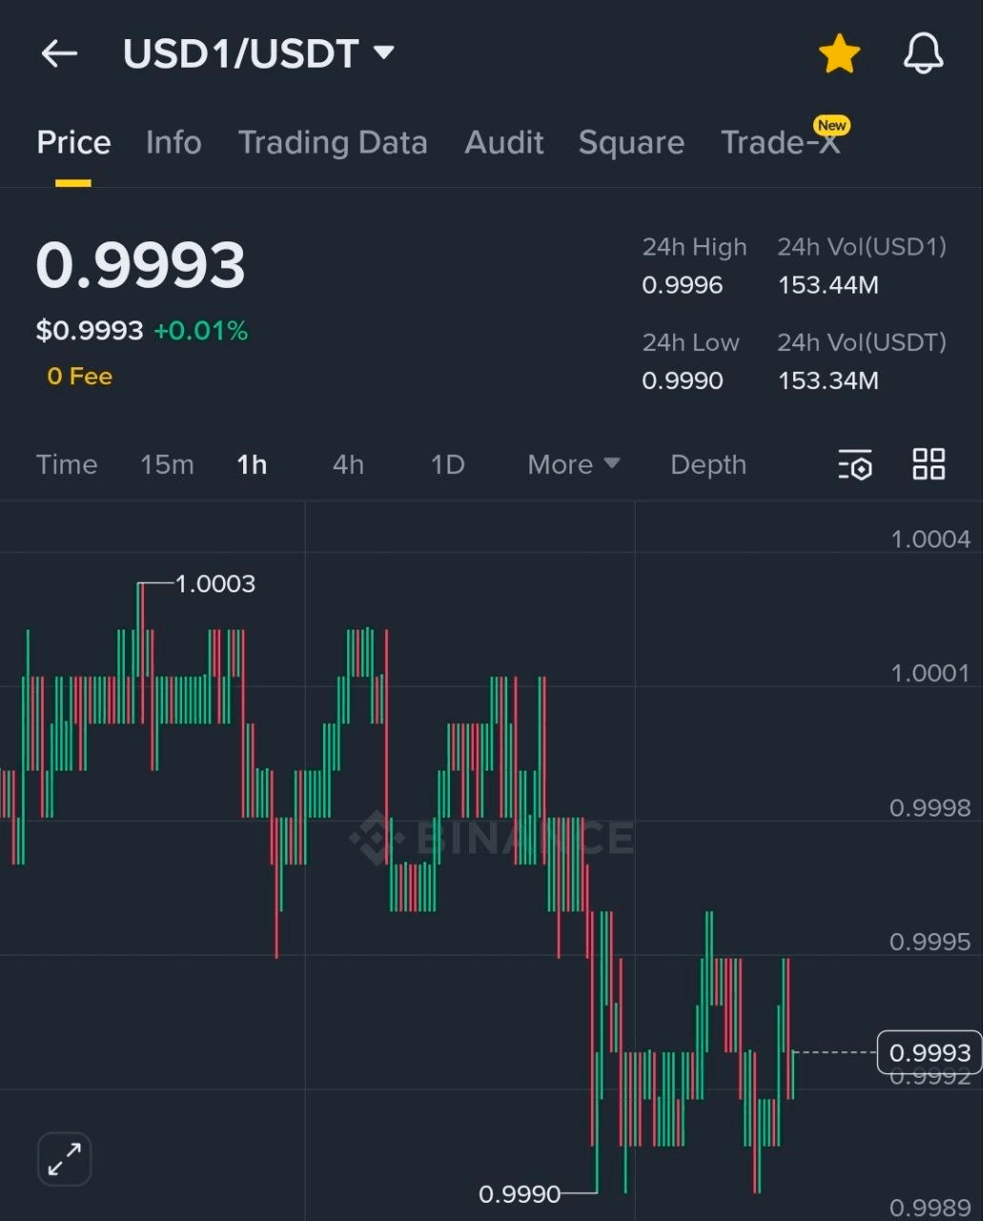Image resolution: width=983 pixels, height=1221 pixels.
Task: Expand the More timeframes dropdown
Action: (x=573, y=465)
